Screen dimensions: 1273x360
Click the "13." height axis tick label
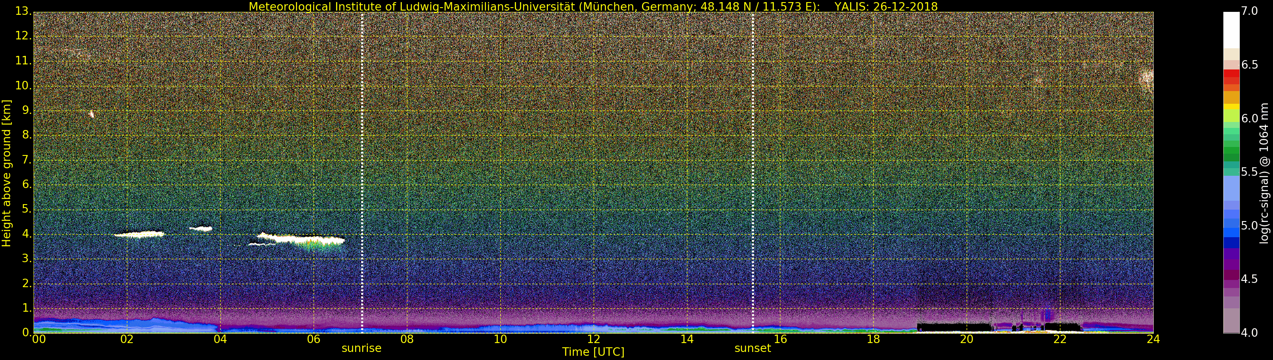[23, 11]
